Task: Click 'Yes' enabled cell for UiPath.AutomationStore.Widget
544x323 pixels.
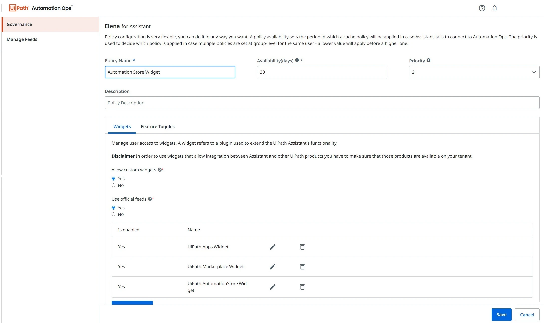Action: coord(121,287)
